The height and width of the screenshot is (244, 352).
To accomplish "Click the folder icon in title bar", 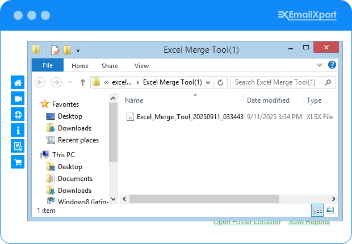I will click(36, 49).
